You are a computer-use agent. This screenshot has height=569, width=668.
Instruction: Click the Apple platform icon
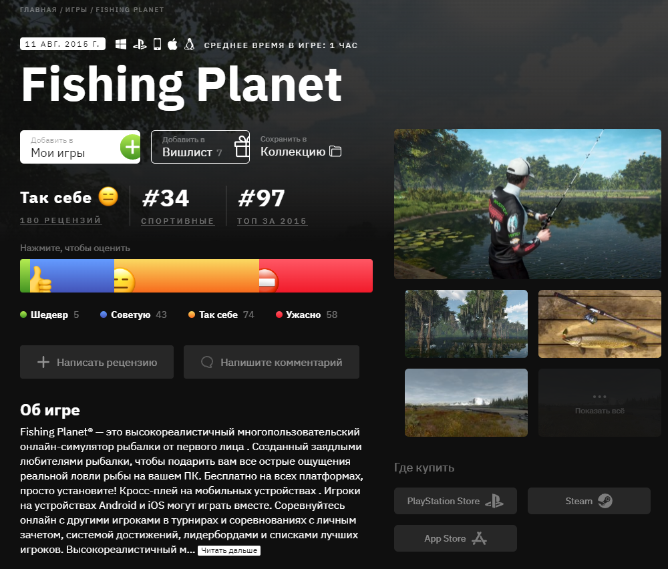[x=172, y=44]
